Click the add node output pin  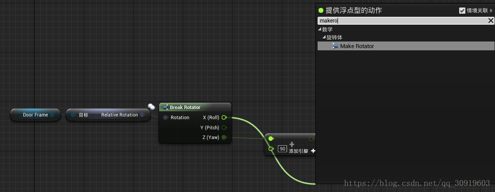coord(312,139)
